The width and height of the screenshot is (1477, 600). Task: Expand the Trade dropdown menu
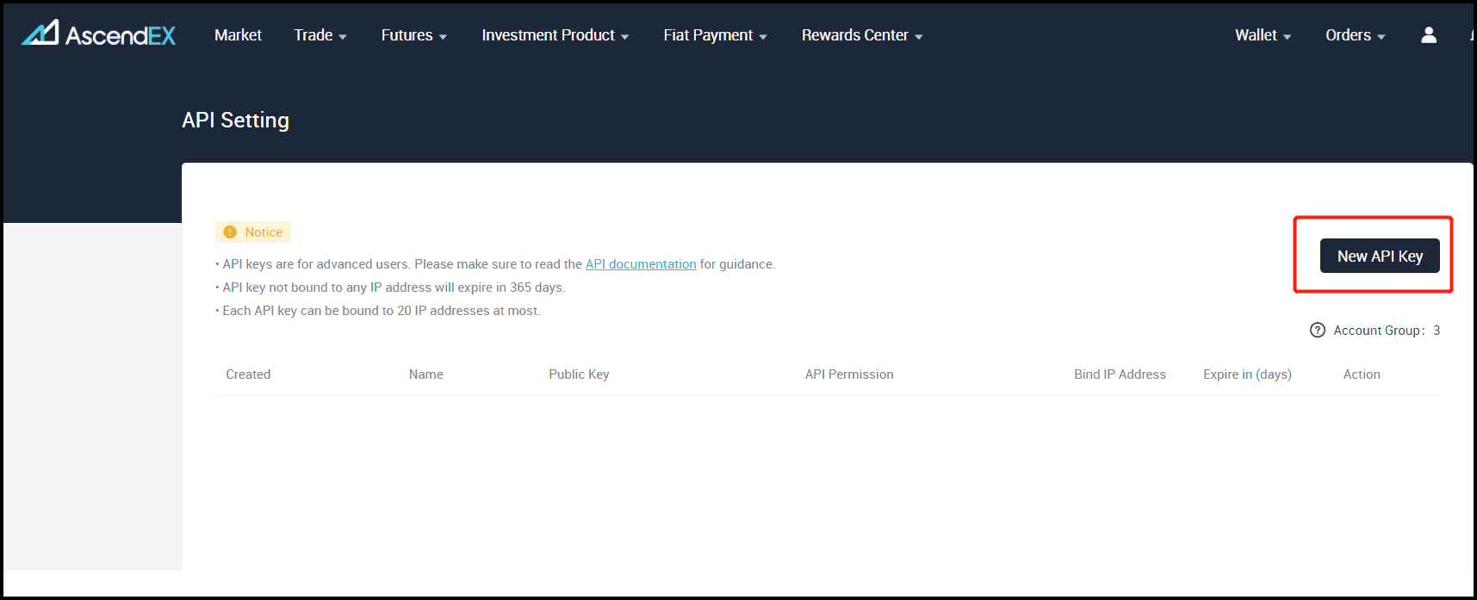click(x=320, y=35)
